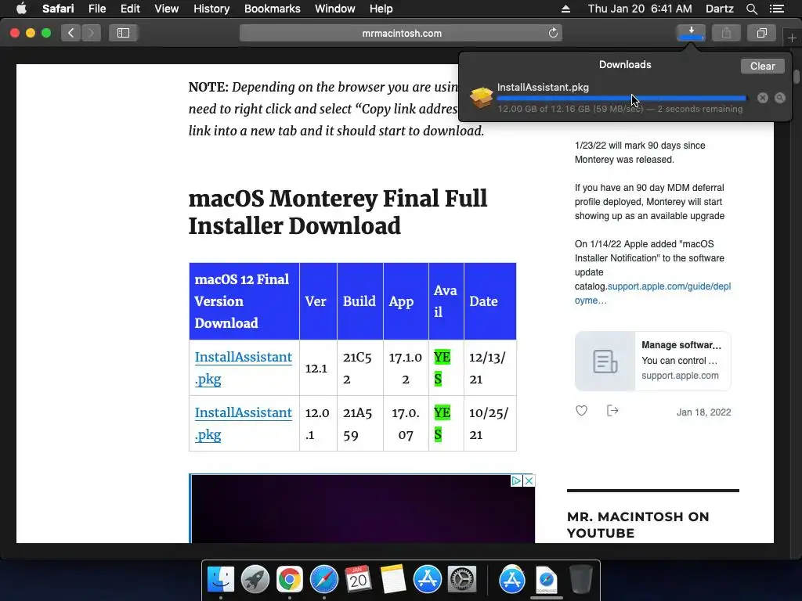Open AdChoices info icon on the ad
The image size is (802, 601).
click(516, 480)
